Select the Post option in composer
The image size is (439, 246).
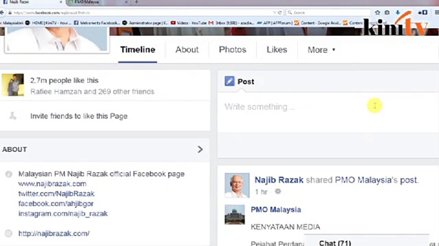[246, 82]
